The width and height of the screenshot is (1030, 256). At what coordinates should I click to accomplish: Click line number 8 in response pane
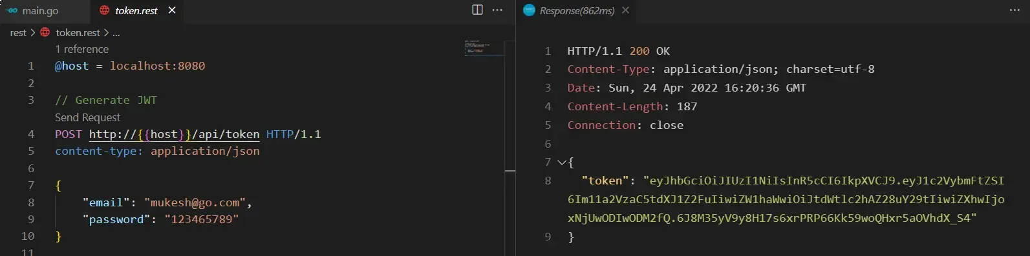[548, 181]
